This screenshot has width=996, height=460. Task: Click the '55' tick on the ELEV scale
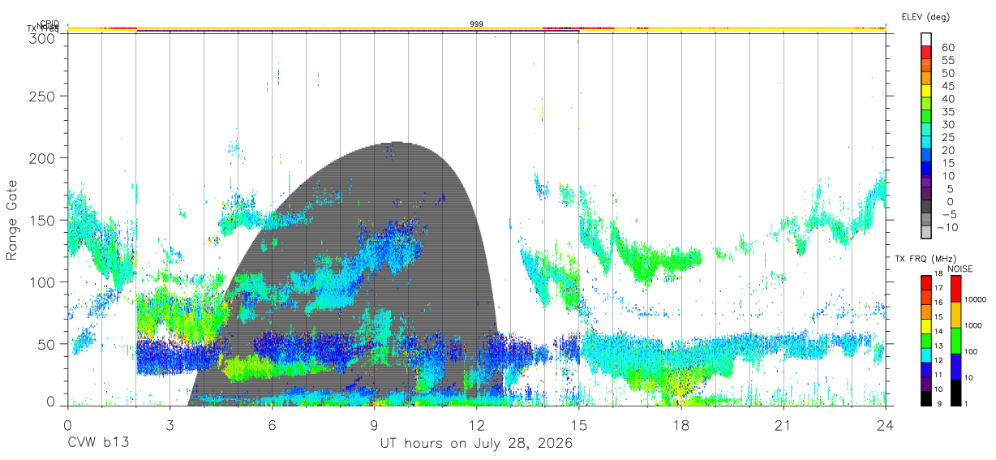point(947,60)
